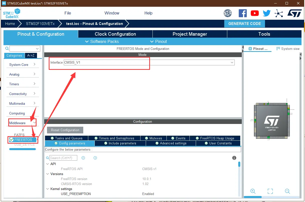Image resolution: width=305 pixels, height=202 pixels.
Task: Go to previous search result arrow
Action: [83, 158]
